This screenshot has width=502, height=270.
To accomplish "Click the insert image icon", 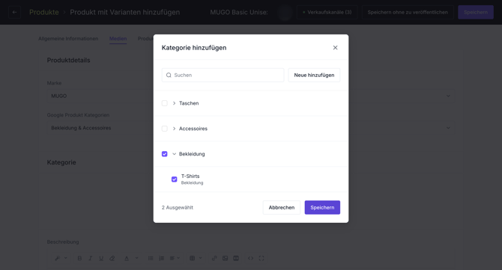I will click(225, 258).
